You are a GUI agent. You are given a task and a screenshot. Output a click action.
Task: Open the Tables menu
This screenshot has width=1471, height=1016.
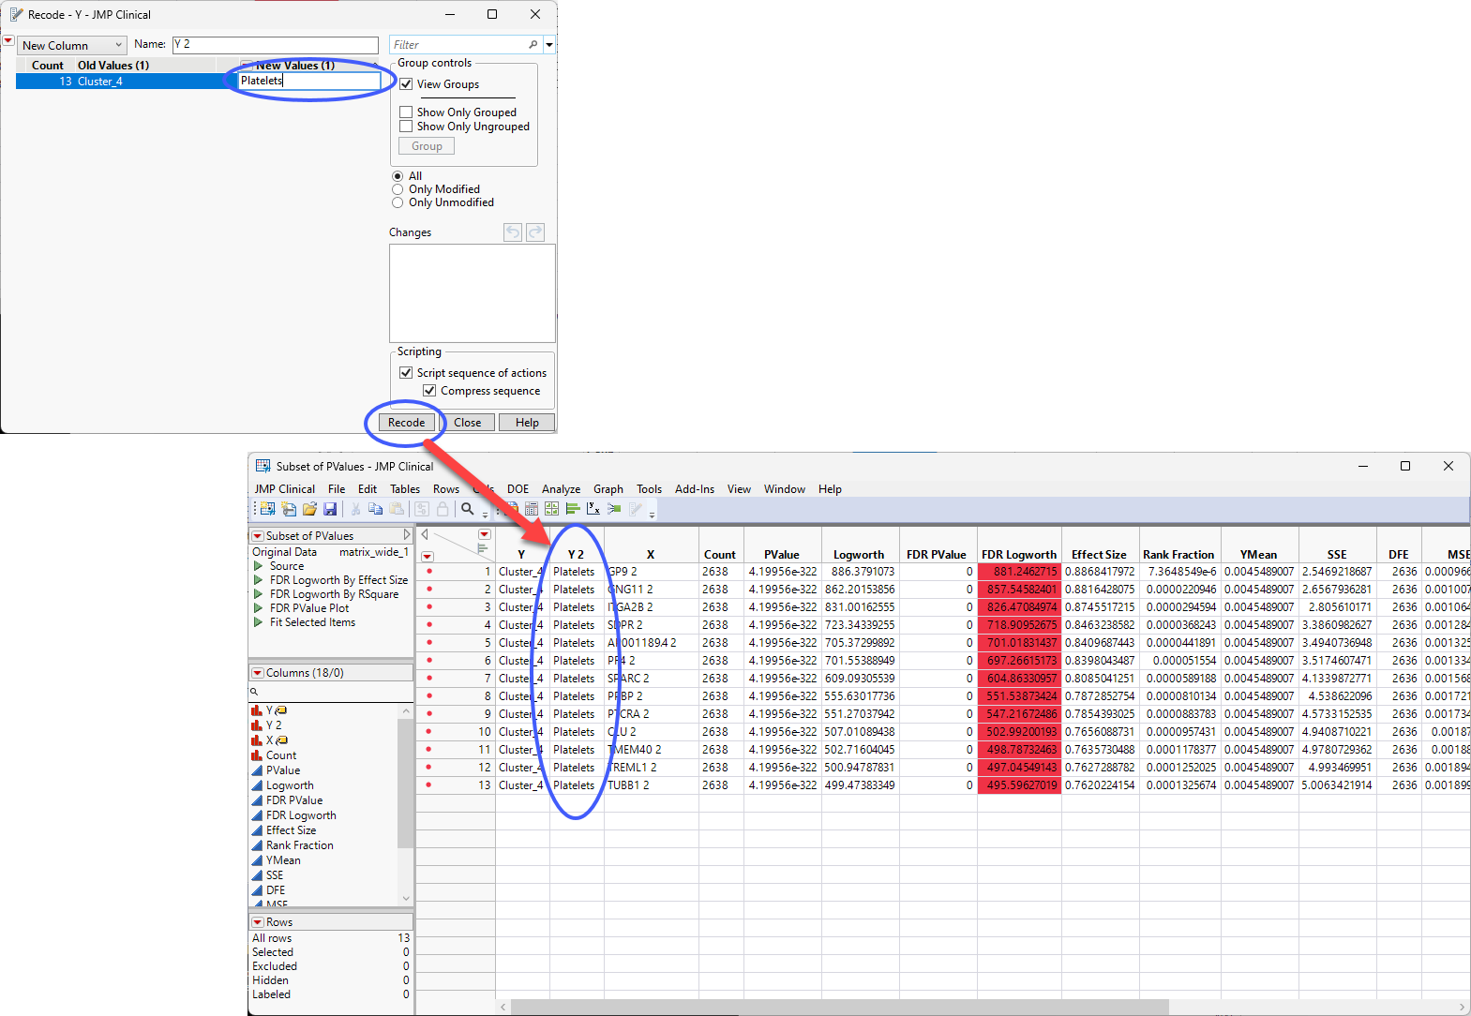[405, 489]
